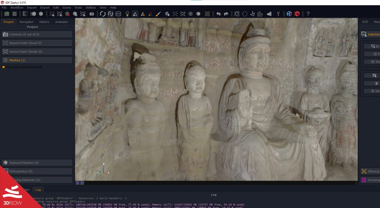Open the Scene menu

(66, 7)
